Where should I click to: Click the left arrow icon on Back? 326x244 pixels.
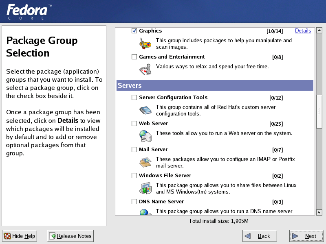click(248, 236)
